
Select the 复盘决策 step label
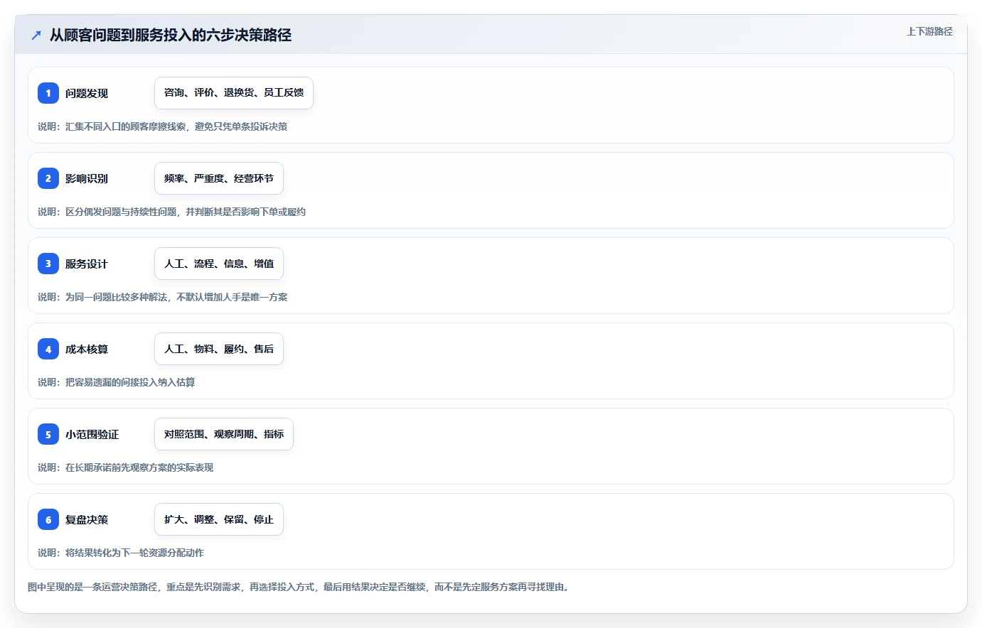coord(87,519)
